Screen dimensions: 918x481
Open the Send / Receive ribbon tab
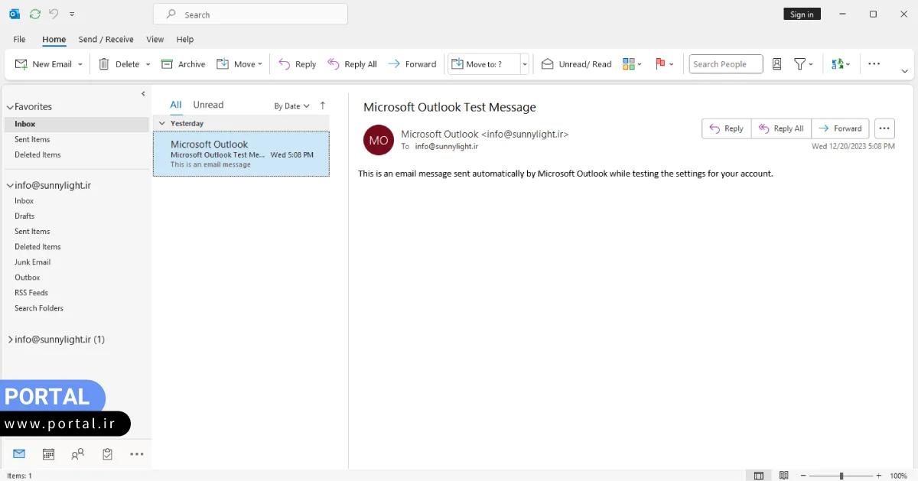click(x=106, y=39)
